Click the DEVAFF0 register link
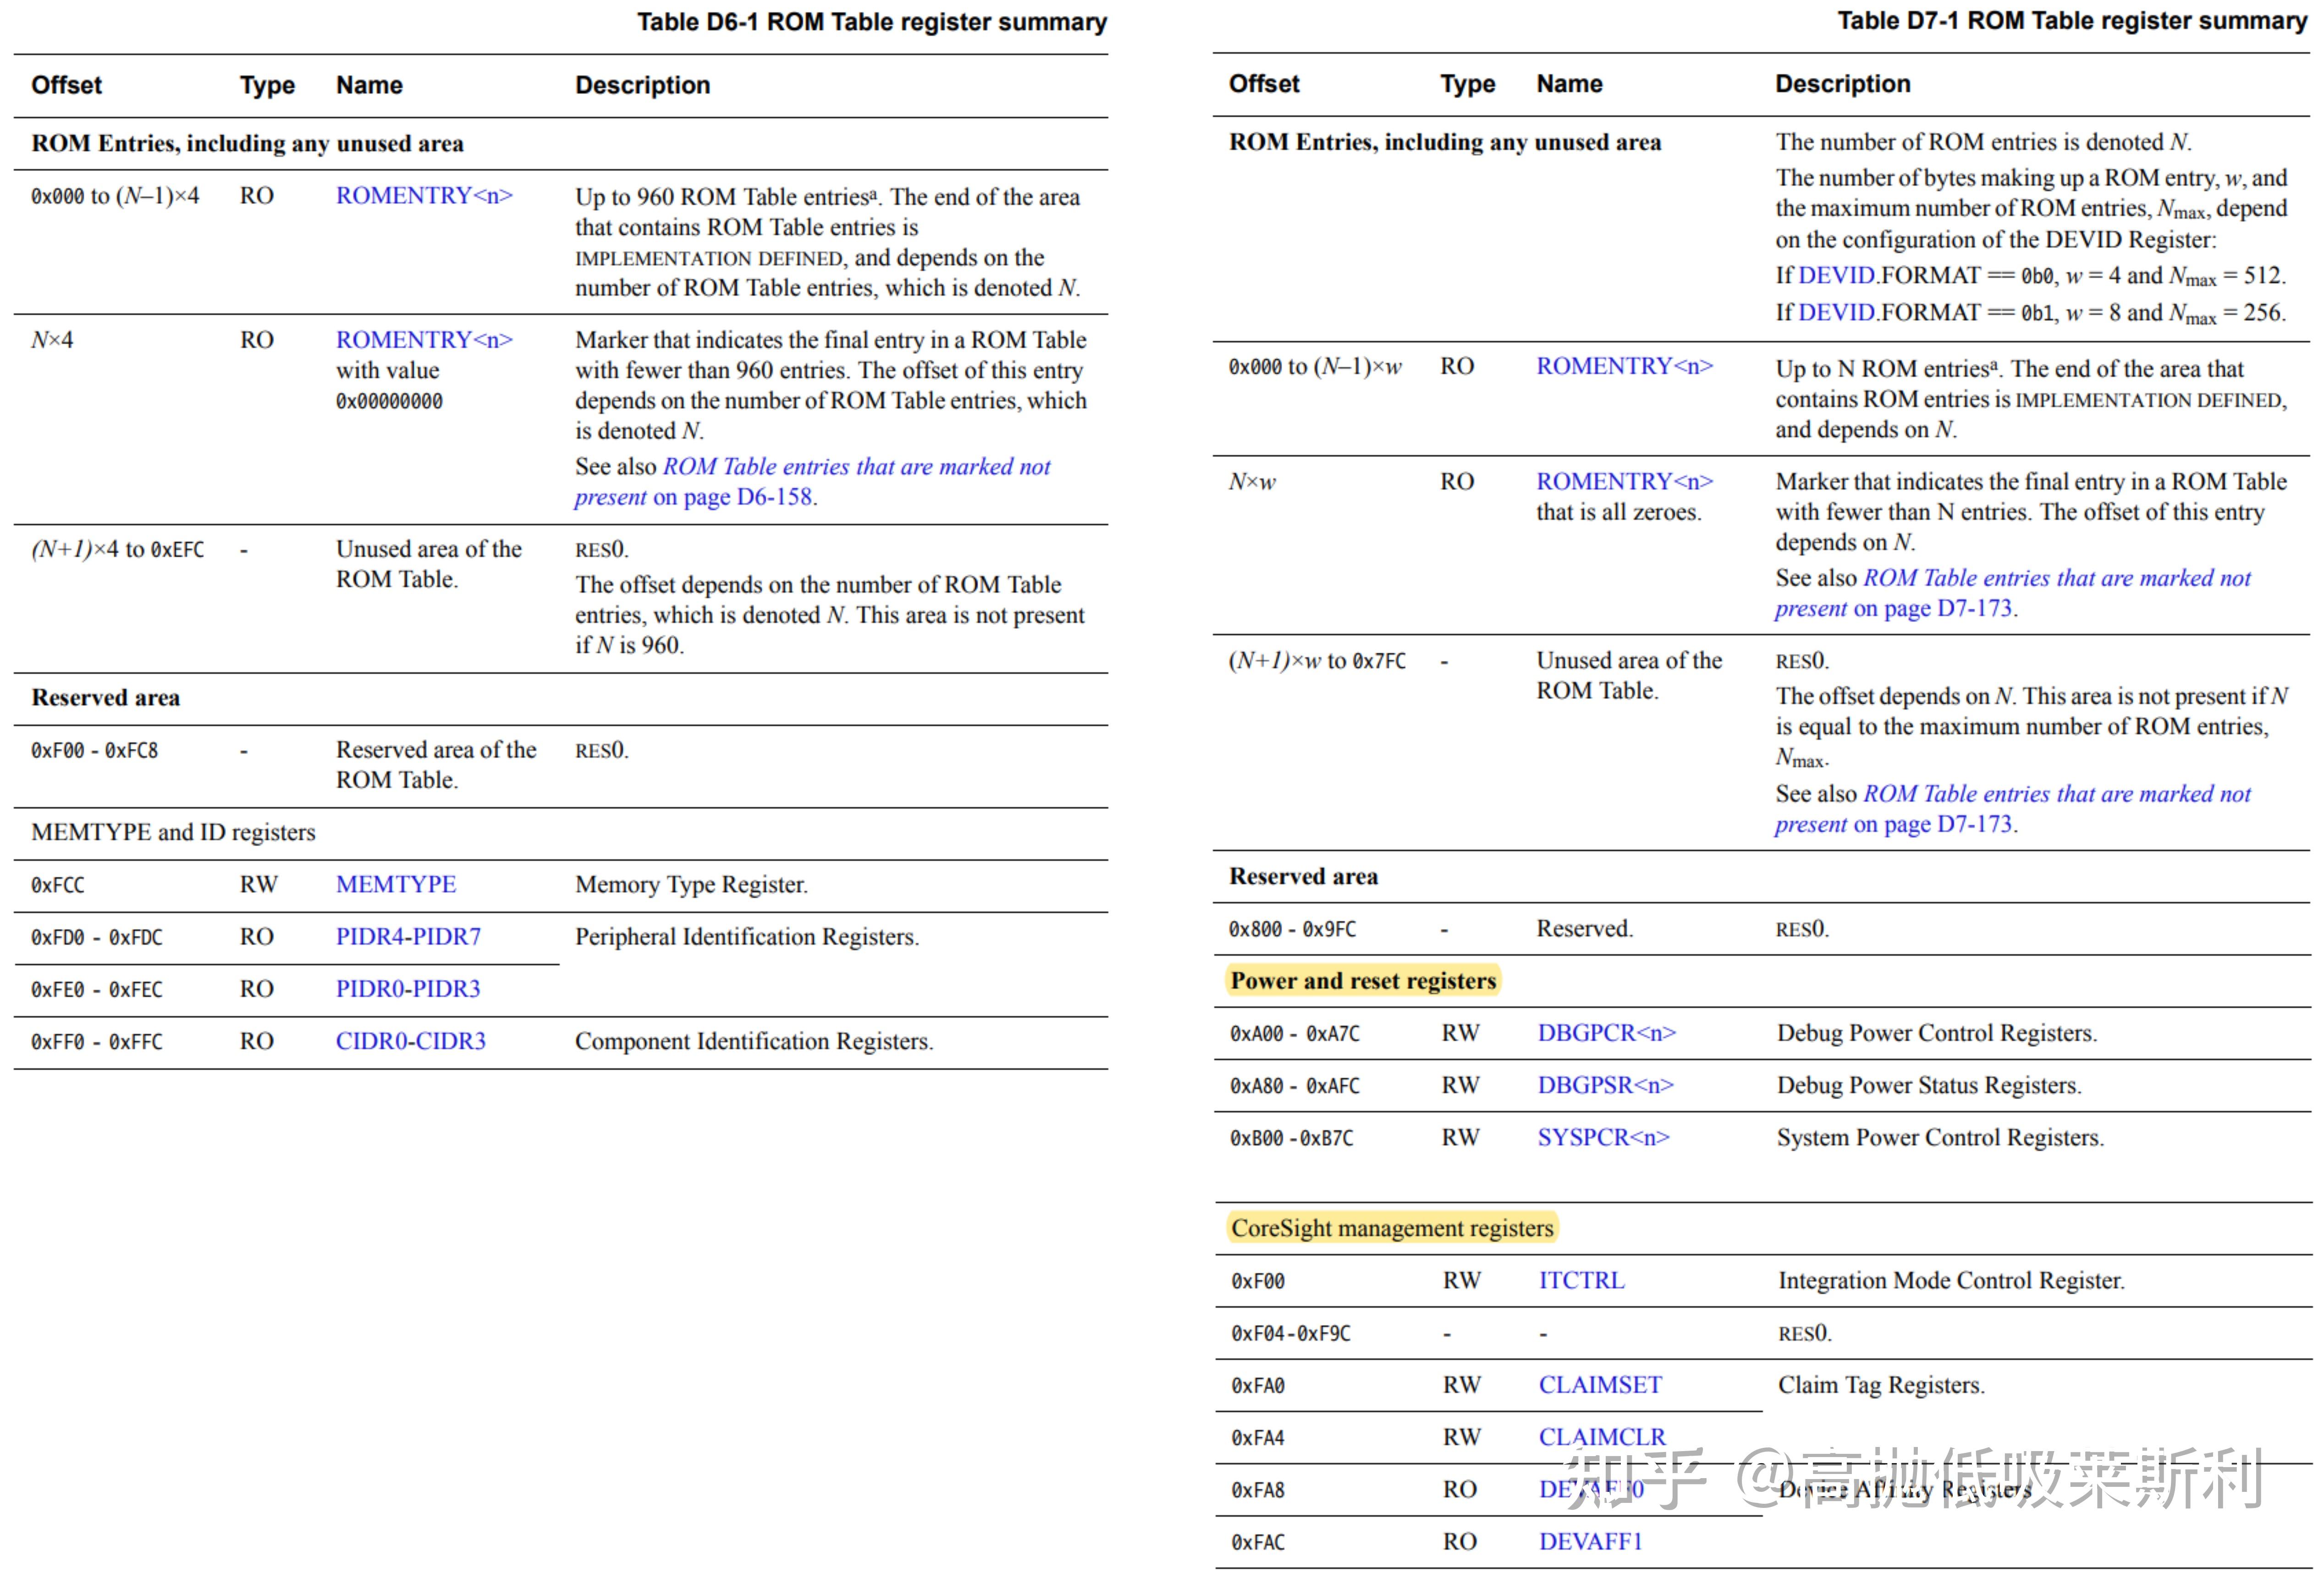Image resolution: width=2324 pixels, height=1573 pixels. pyautogui.click(x=1592, y=1489)
